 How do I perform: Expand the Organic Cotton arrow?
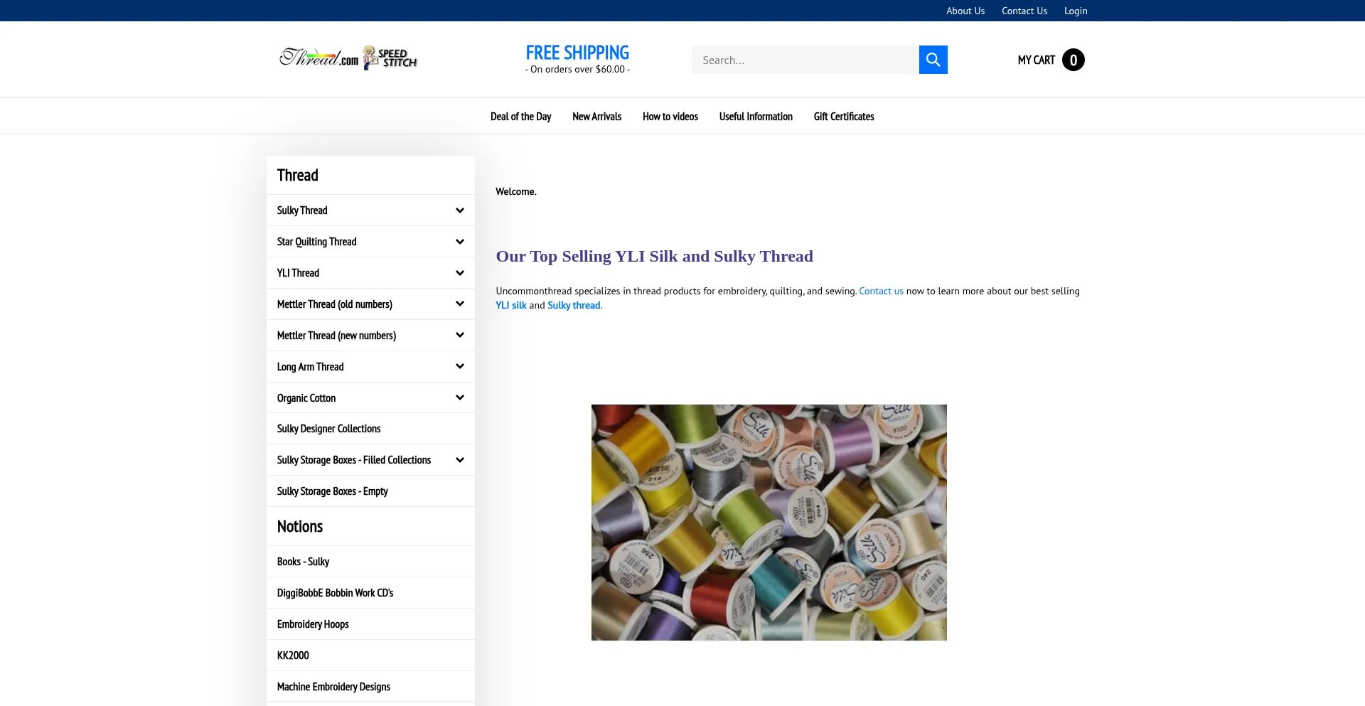[x=459, y=398]
